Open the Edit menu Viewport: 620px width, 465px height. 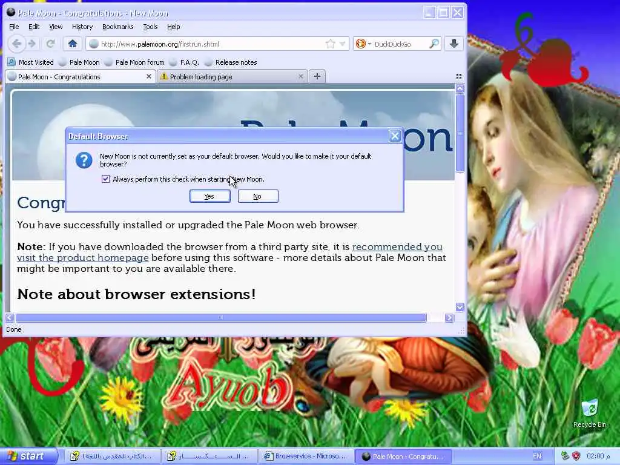pyautogui.click(x=34, y=27)
